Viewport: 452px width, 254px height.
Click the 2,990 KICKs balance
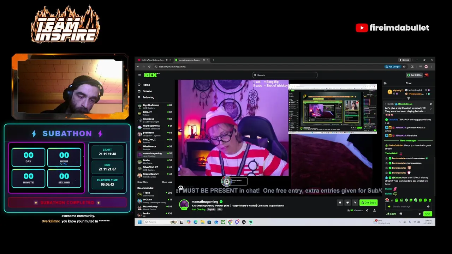tap(391, 214)
